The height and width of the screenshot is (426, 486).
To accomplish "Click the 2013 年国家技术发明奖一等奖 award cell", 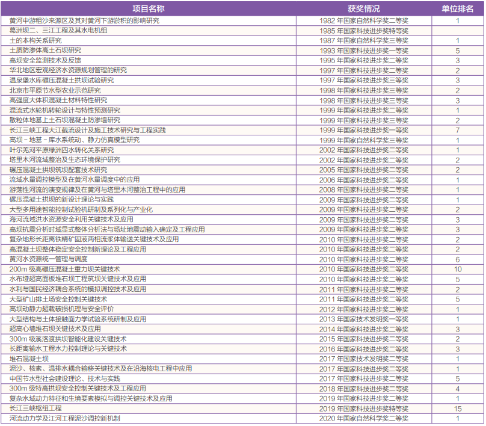I will pos(363,319).
